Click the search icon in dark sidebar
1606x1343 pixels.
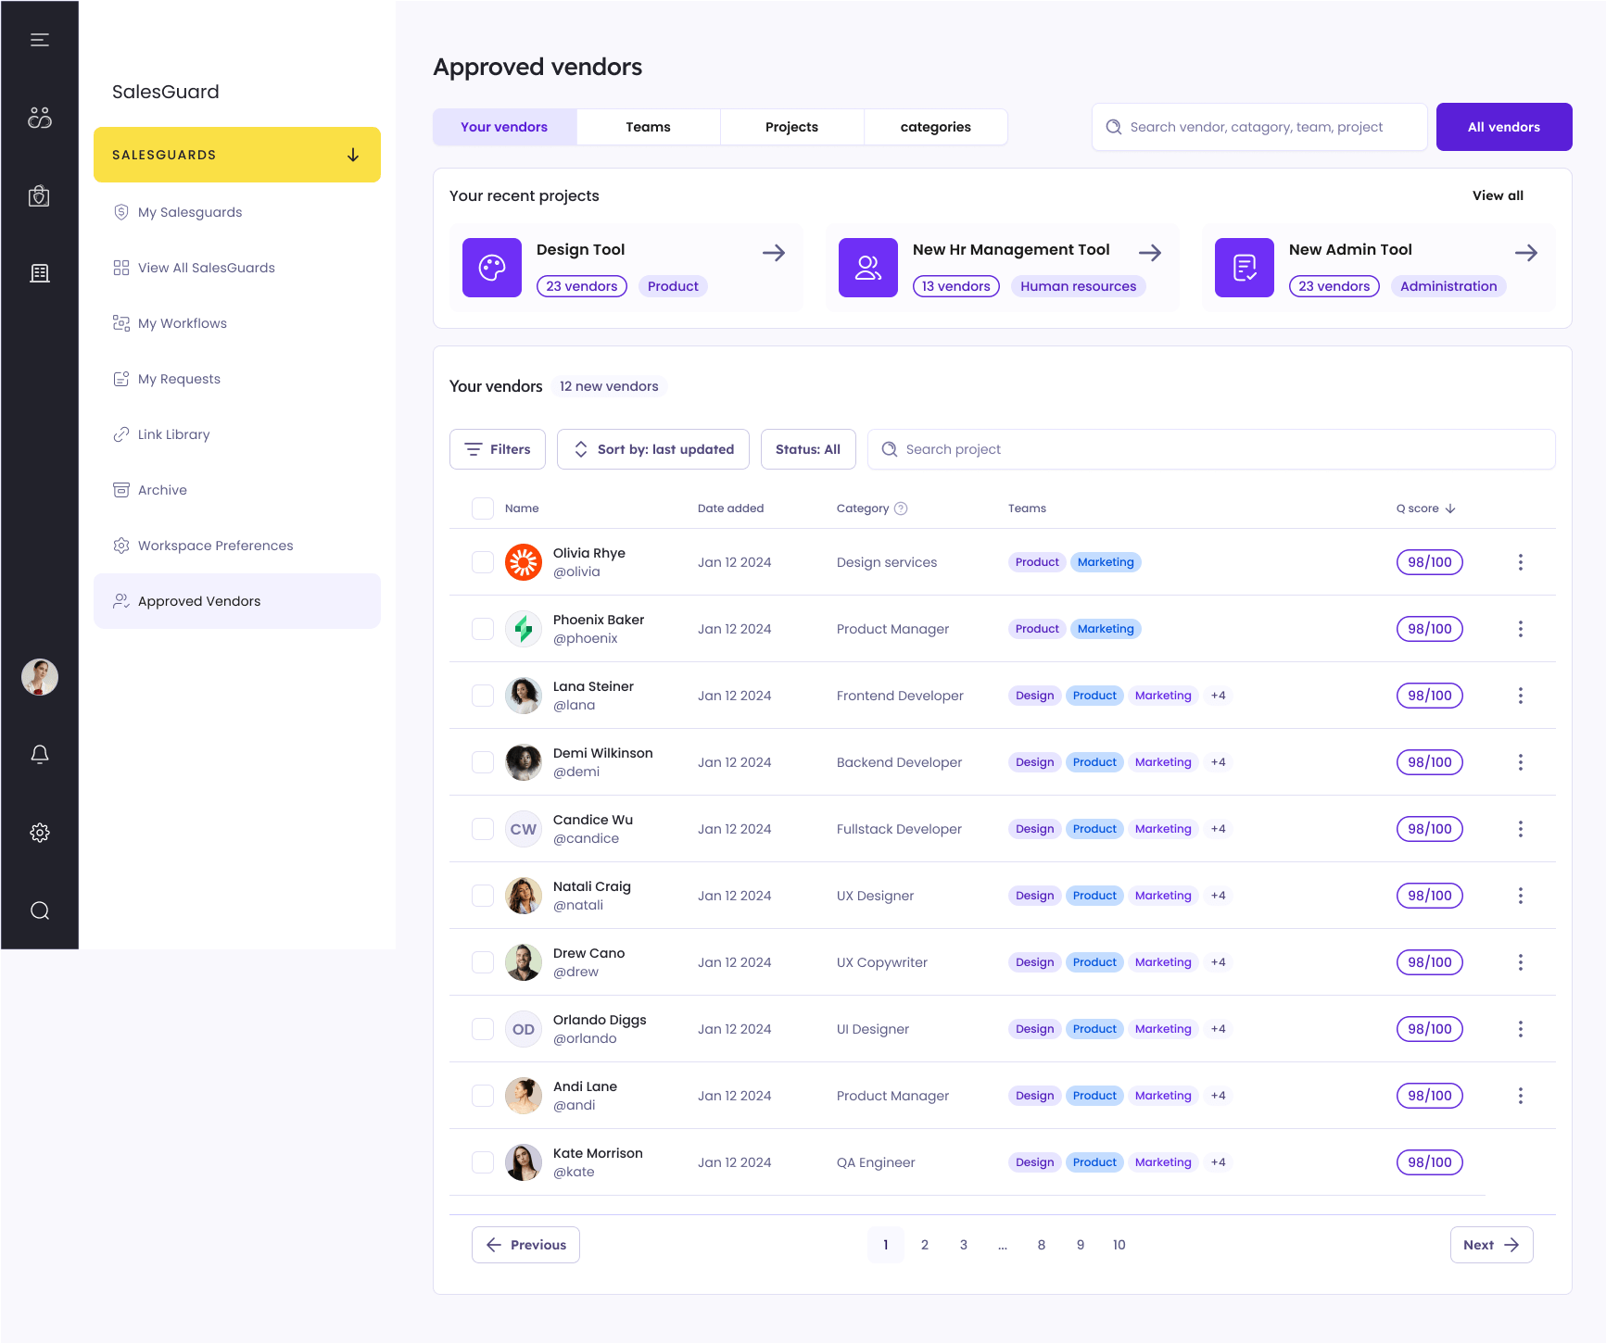click(39, 910)
